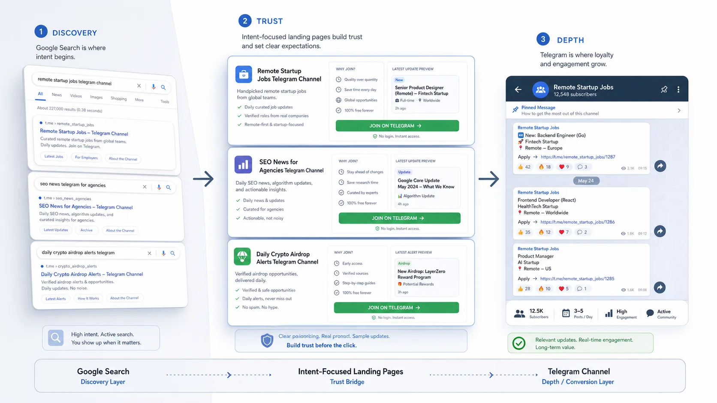Image resolution: width=717 pixels, height=403 pixels.
Task: Clear the 'remote startup jobs telegram channel' search
Action: click(x=139, y=86)
